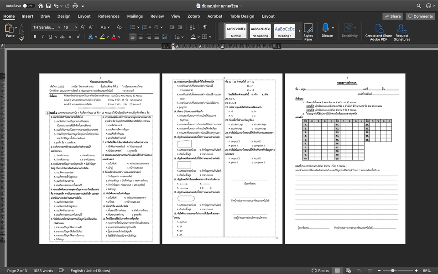
Task: Center align the text
Action: (x=141, y=37)
